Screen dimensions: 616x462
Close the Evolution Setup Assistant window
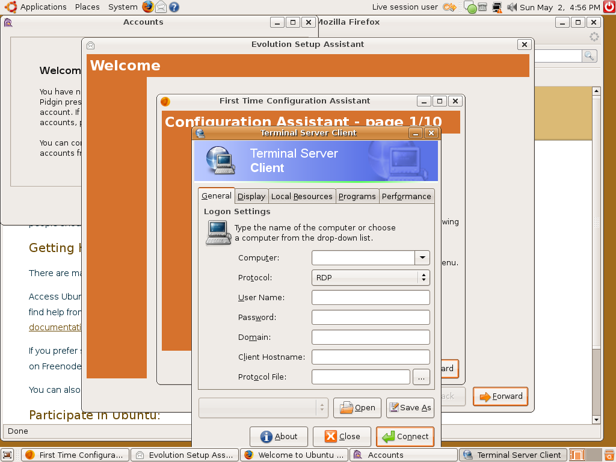tap(525, 45)
